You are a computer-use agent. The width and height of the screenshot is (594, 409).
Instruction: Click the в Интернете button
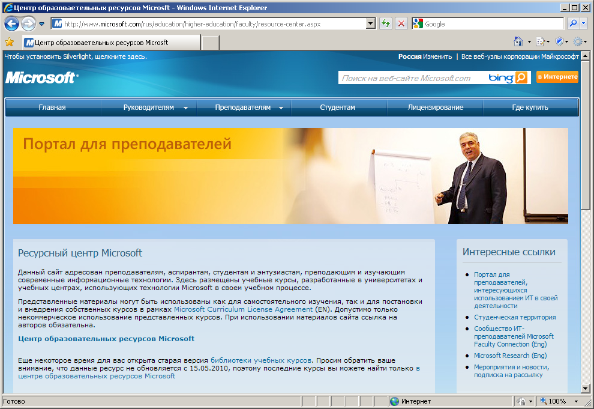pyautogui.click(x=557, y=76)
